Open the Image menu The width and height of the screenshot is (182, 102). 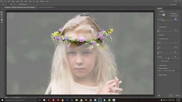(13, 1)
